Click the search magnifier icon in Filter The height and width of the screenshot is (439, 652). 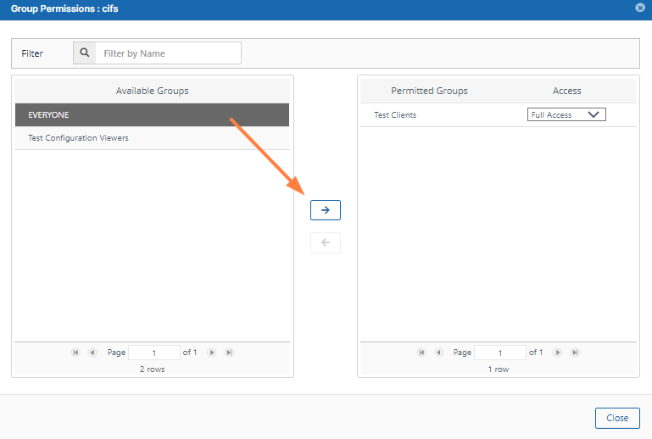pyautogui.click(x=85, y=53)
